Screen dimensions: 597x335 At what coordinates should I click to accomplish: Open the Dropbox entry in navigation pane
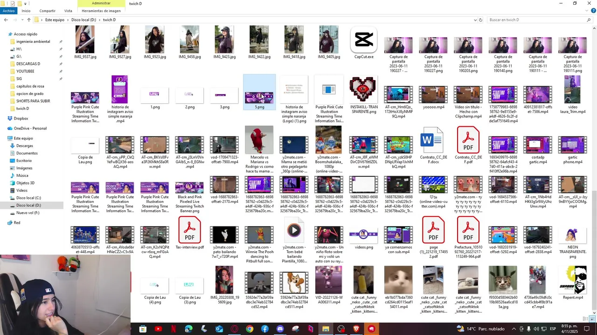(21, 118)
